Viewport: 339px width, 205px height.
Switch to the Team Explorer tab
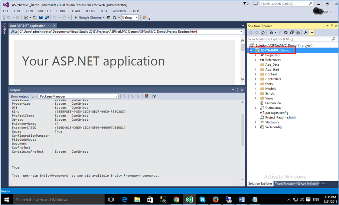coord(284,183)
